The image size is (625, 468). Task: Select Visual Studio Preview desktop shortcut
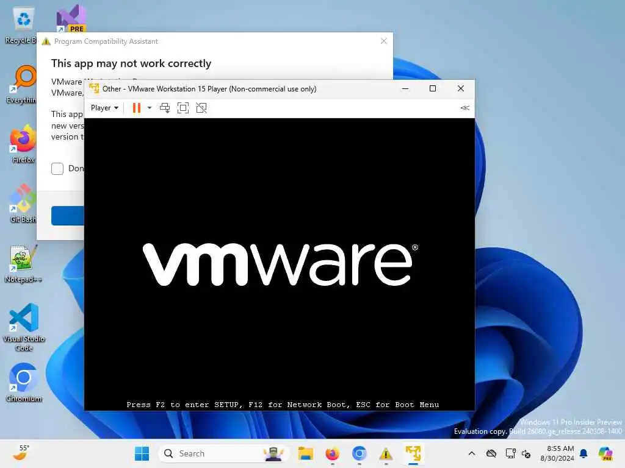click(x=71, y=19)
